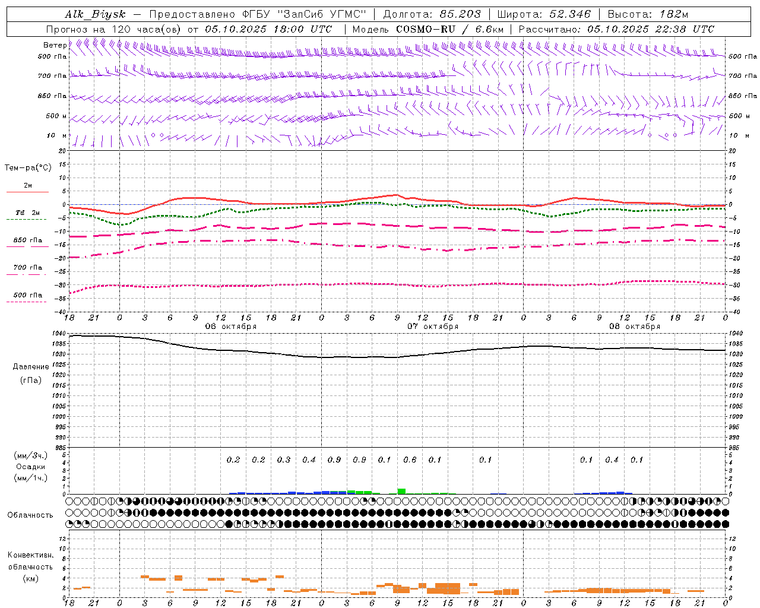Click the (мм/1ч.) precipitation unit label

click(x=30, y=478)
